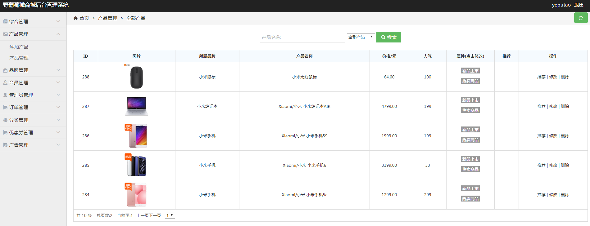Expand the 会员管理 chevron
Image resolution: width=590 pixels, height=226 pixels.
[x=58, y=82]
